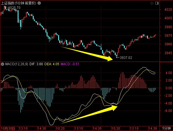Click the yellow arrow head in MACD panel
173x131 pixels.
115,107
